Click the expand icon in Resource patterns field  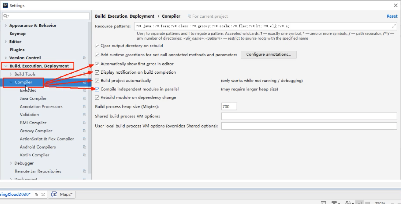click(394, 26)
